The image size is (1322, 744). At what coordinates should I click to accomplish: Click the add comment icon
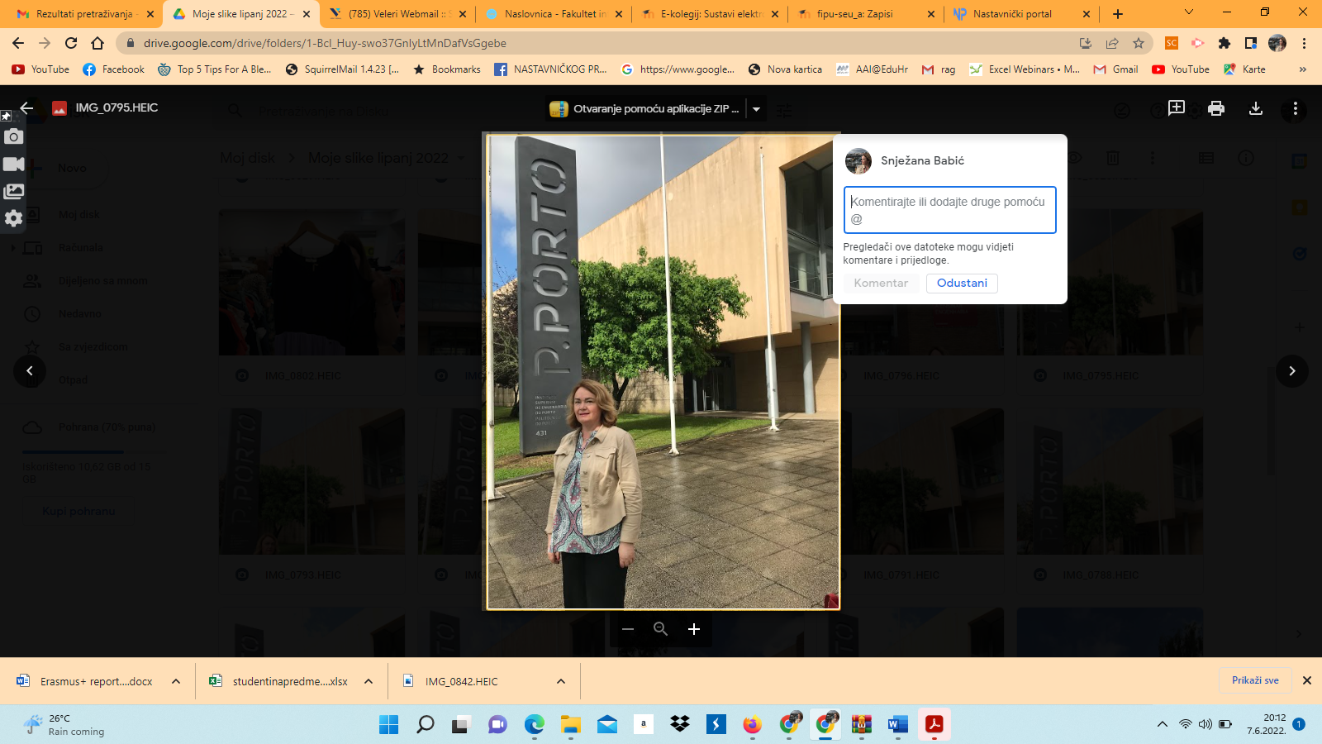[1176, 108]
